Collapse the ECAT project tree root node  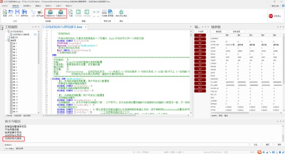click(6, 32)
